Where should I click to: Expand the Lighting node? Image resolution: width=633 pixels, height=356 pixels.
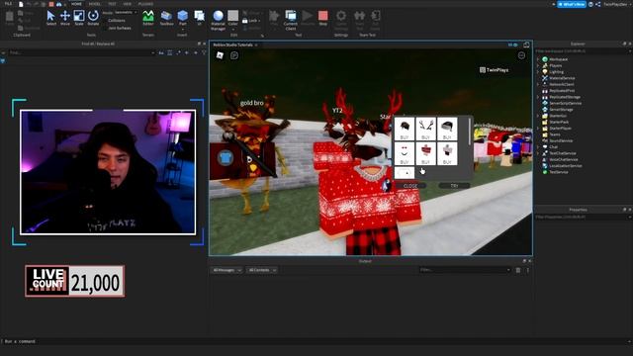538,72
